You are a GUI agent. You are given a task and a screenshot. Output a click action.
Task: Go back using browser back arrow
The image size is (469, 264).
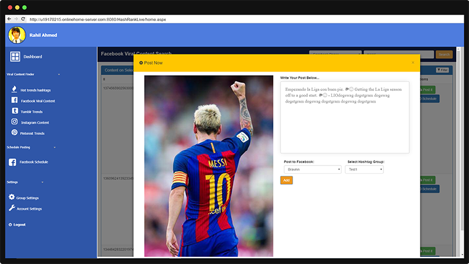click(x=9, y=19)
